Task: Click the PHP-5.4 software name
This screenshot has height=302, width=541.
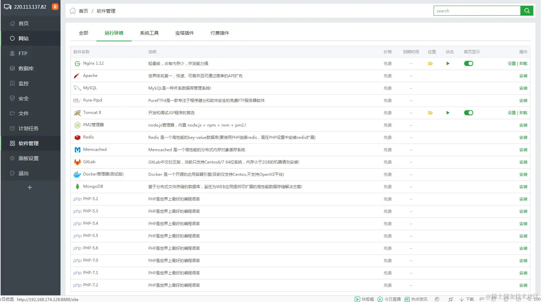Action: pyautogui.click(x=90, y=223)
